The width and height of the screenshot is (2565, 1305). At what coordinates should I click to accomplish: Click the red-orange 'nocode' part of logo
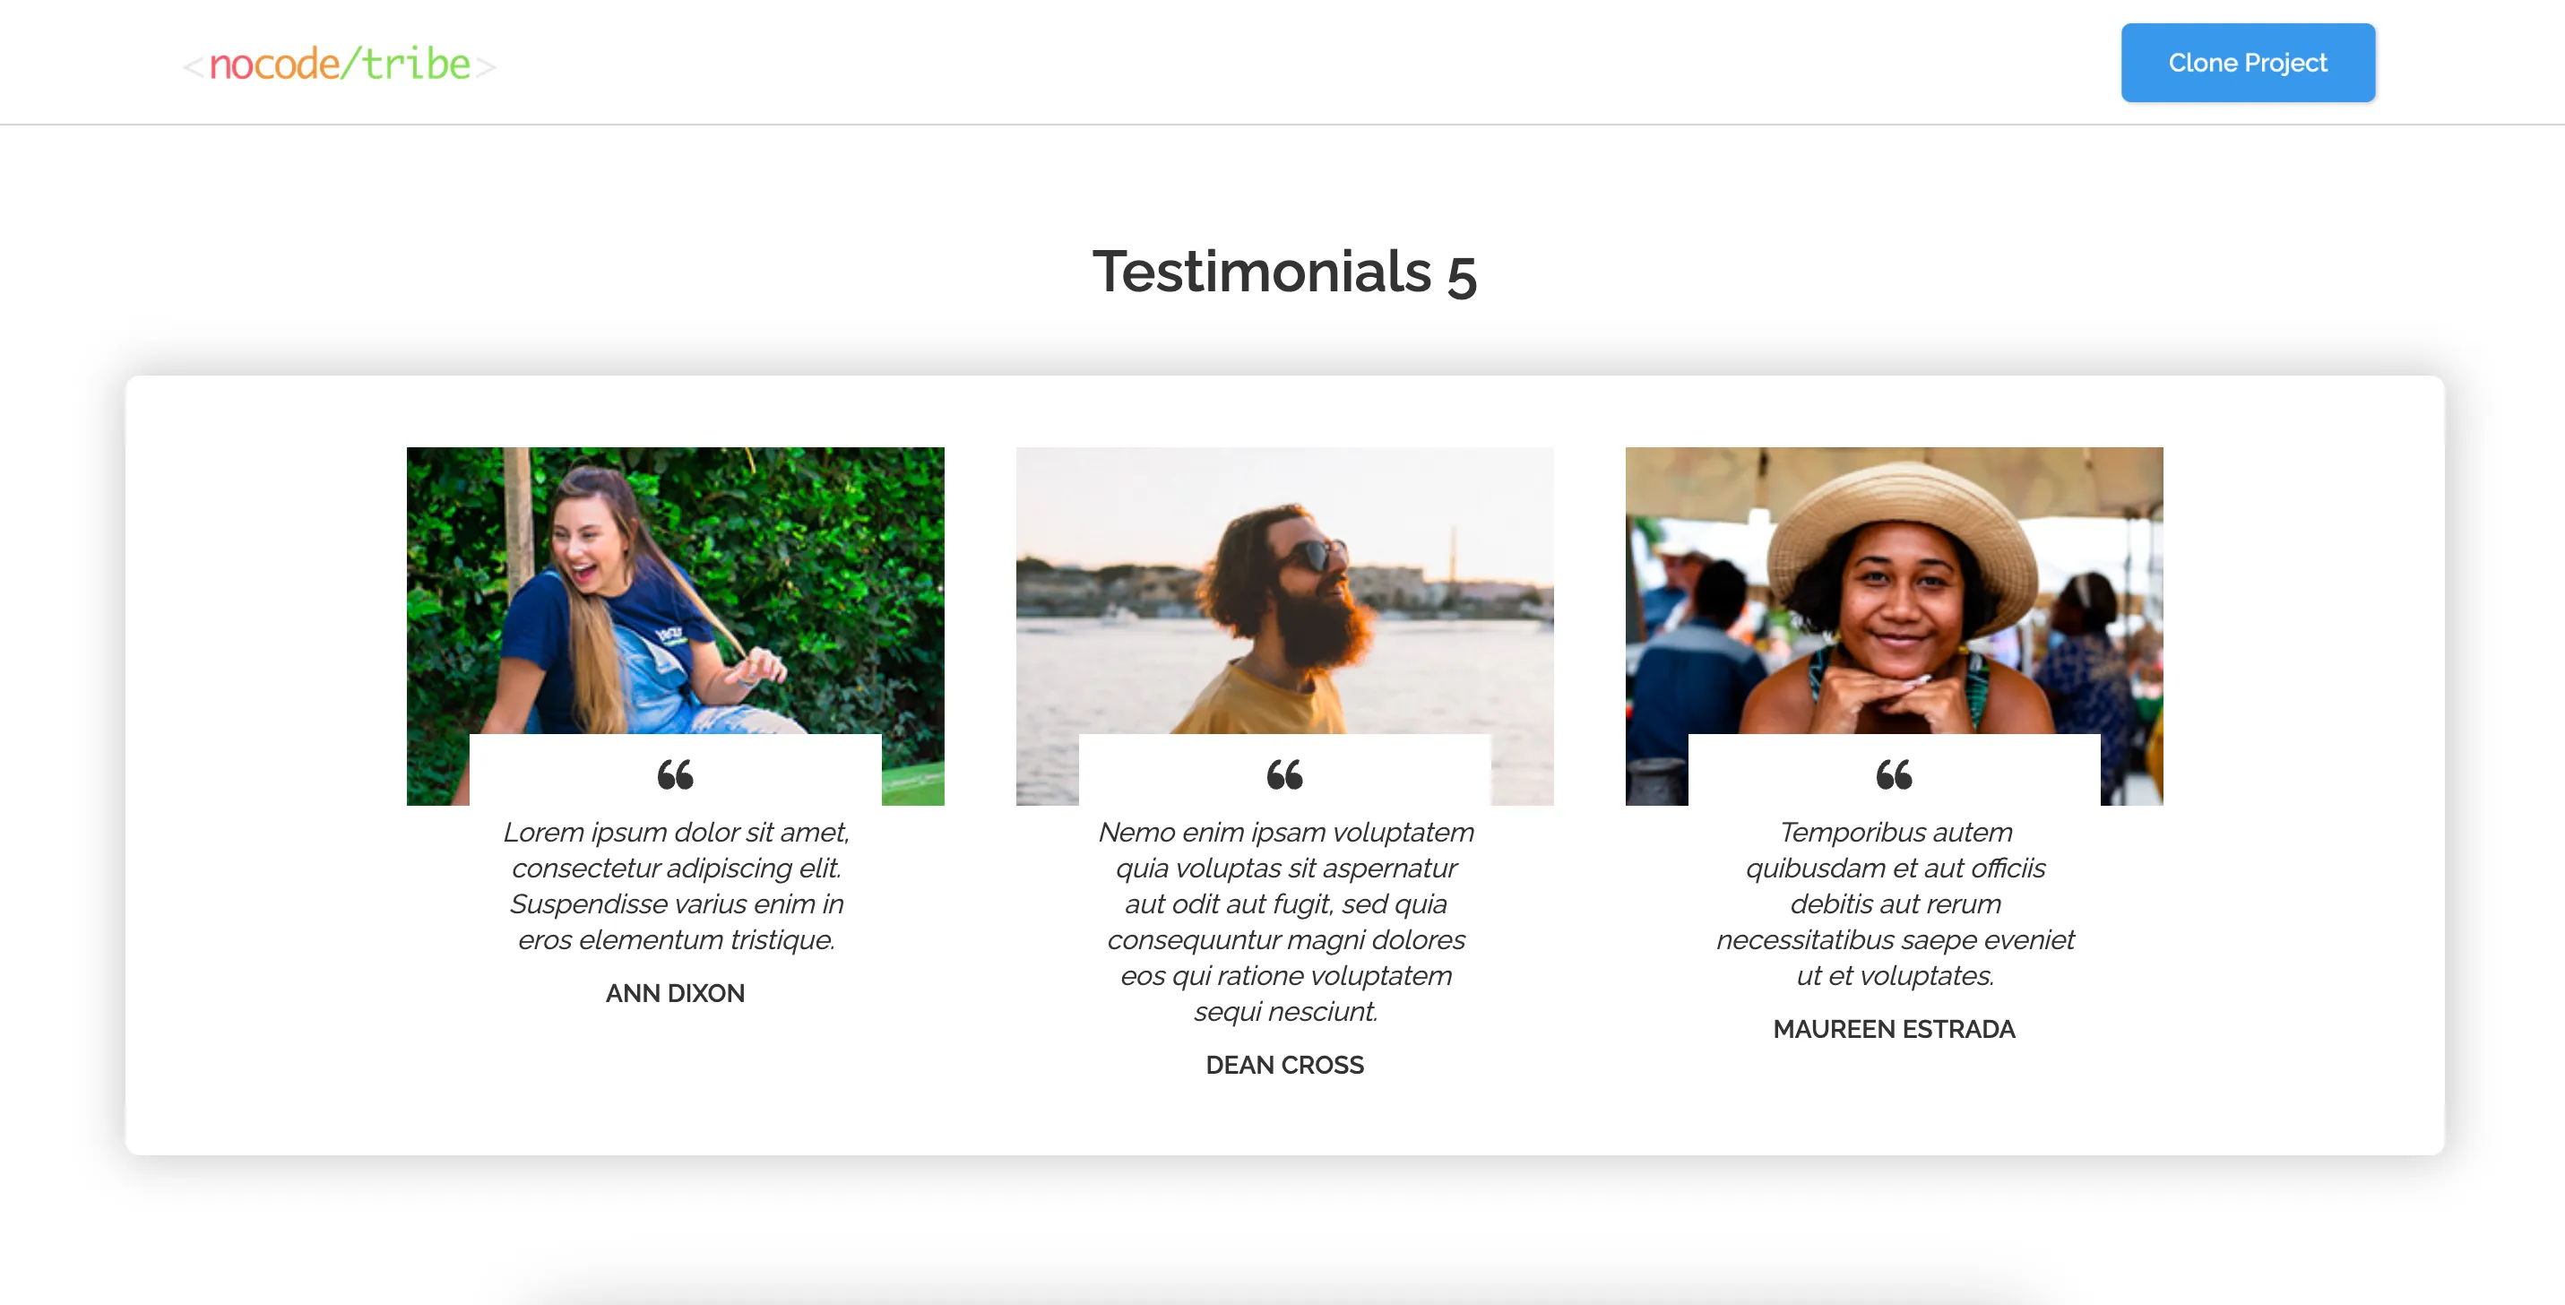[x=274, y=65]
